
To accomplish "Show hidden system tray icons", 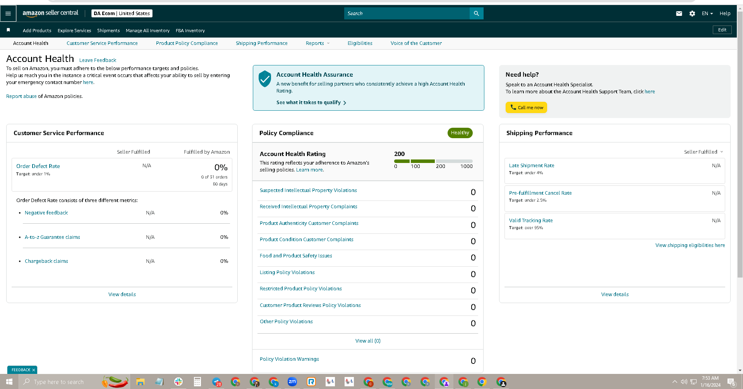I will (x=675, y=382).
